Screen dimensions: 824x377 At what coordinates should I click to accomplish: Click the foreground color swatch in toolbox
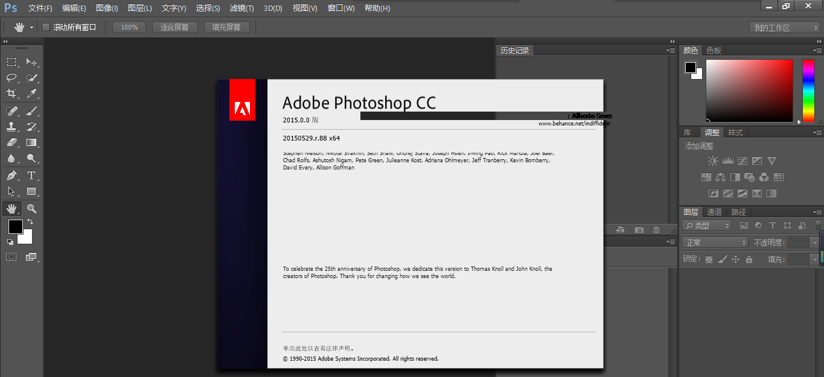(15, 227)
